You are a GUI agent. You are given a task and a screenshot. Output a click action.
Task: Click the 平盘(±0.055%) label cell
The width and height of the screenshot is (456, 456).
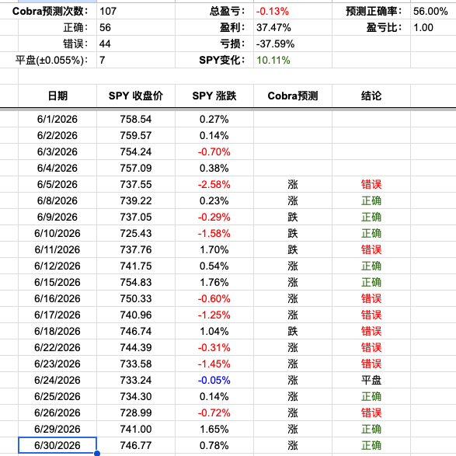click(50, 60)
